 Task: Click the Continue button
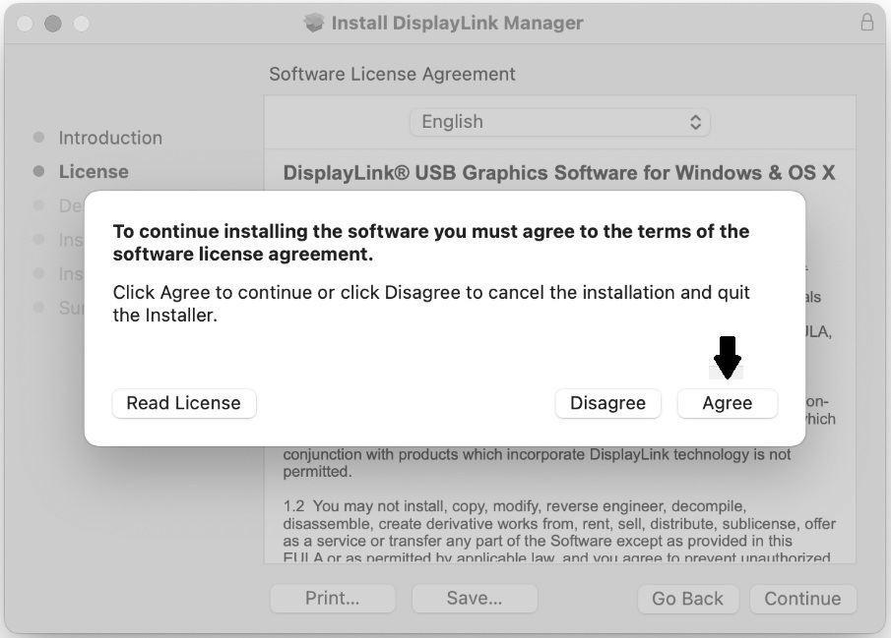(803, 599)
